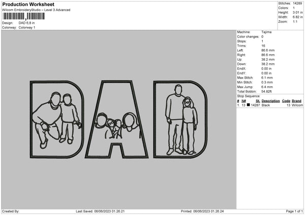This screenshot has height=215, width=305.
Task: Click the Description column header
Action: coord(270,101)
